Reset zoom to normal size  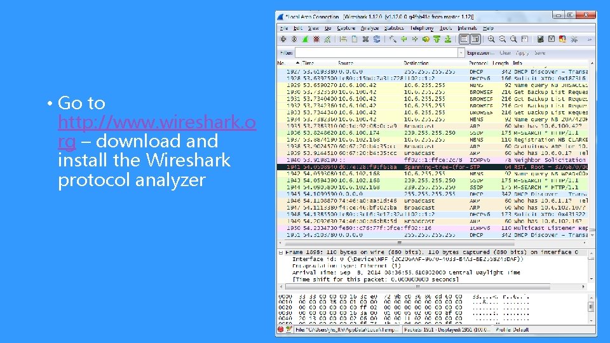click(513, 39)
